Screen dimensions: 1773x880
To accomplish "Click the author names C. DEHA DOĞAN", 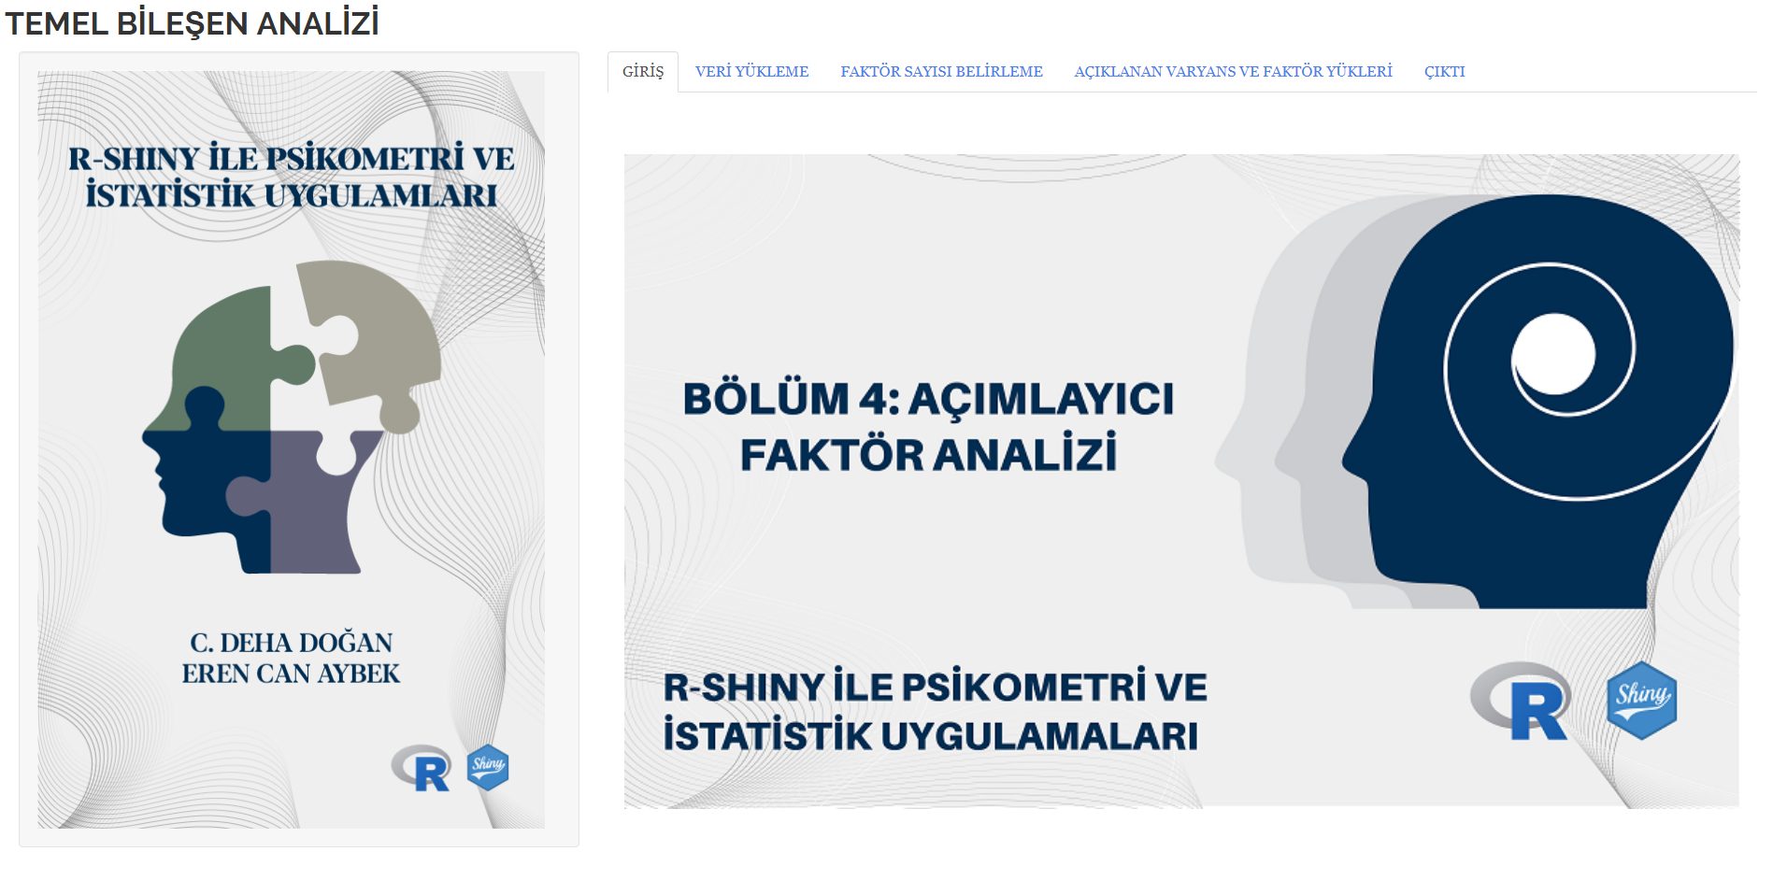I will click(x=292, y=643).
